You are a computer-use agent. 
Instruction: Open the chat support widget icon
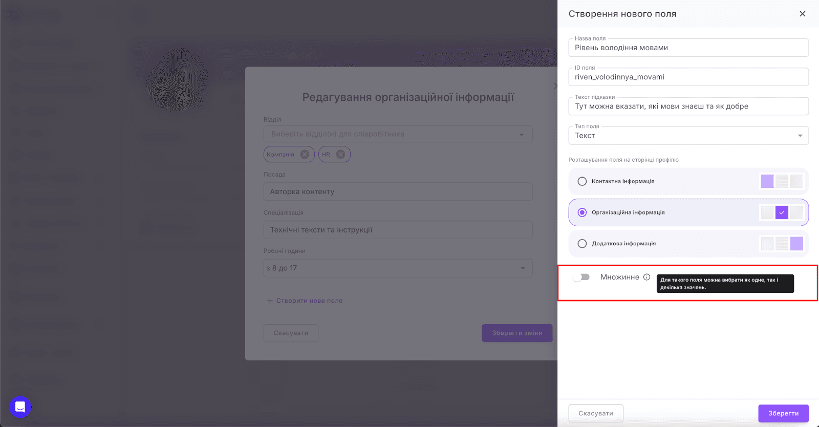[20, 407]
